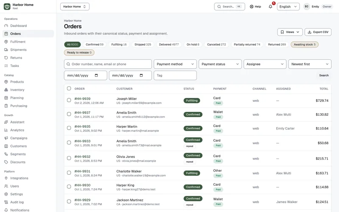Select order #HH-9930 checkbox
Screen dimensions: 339x212
69,187
